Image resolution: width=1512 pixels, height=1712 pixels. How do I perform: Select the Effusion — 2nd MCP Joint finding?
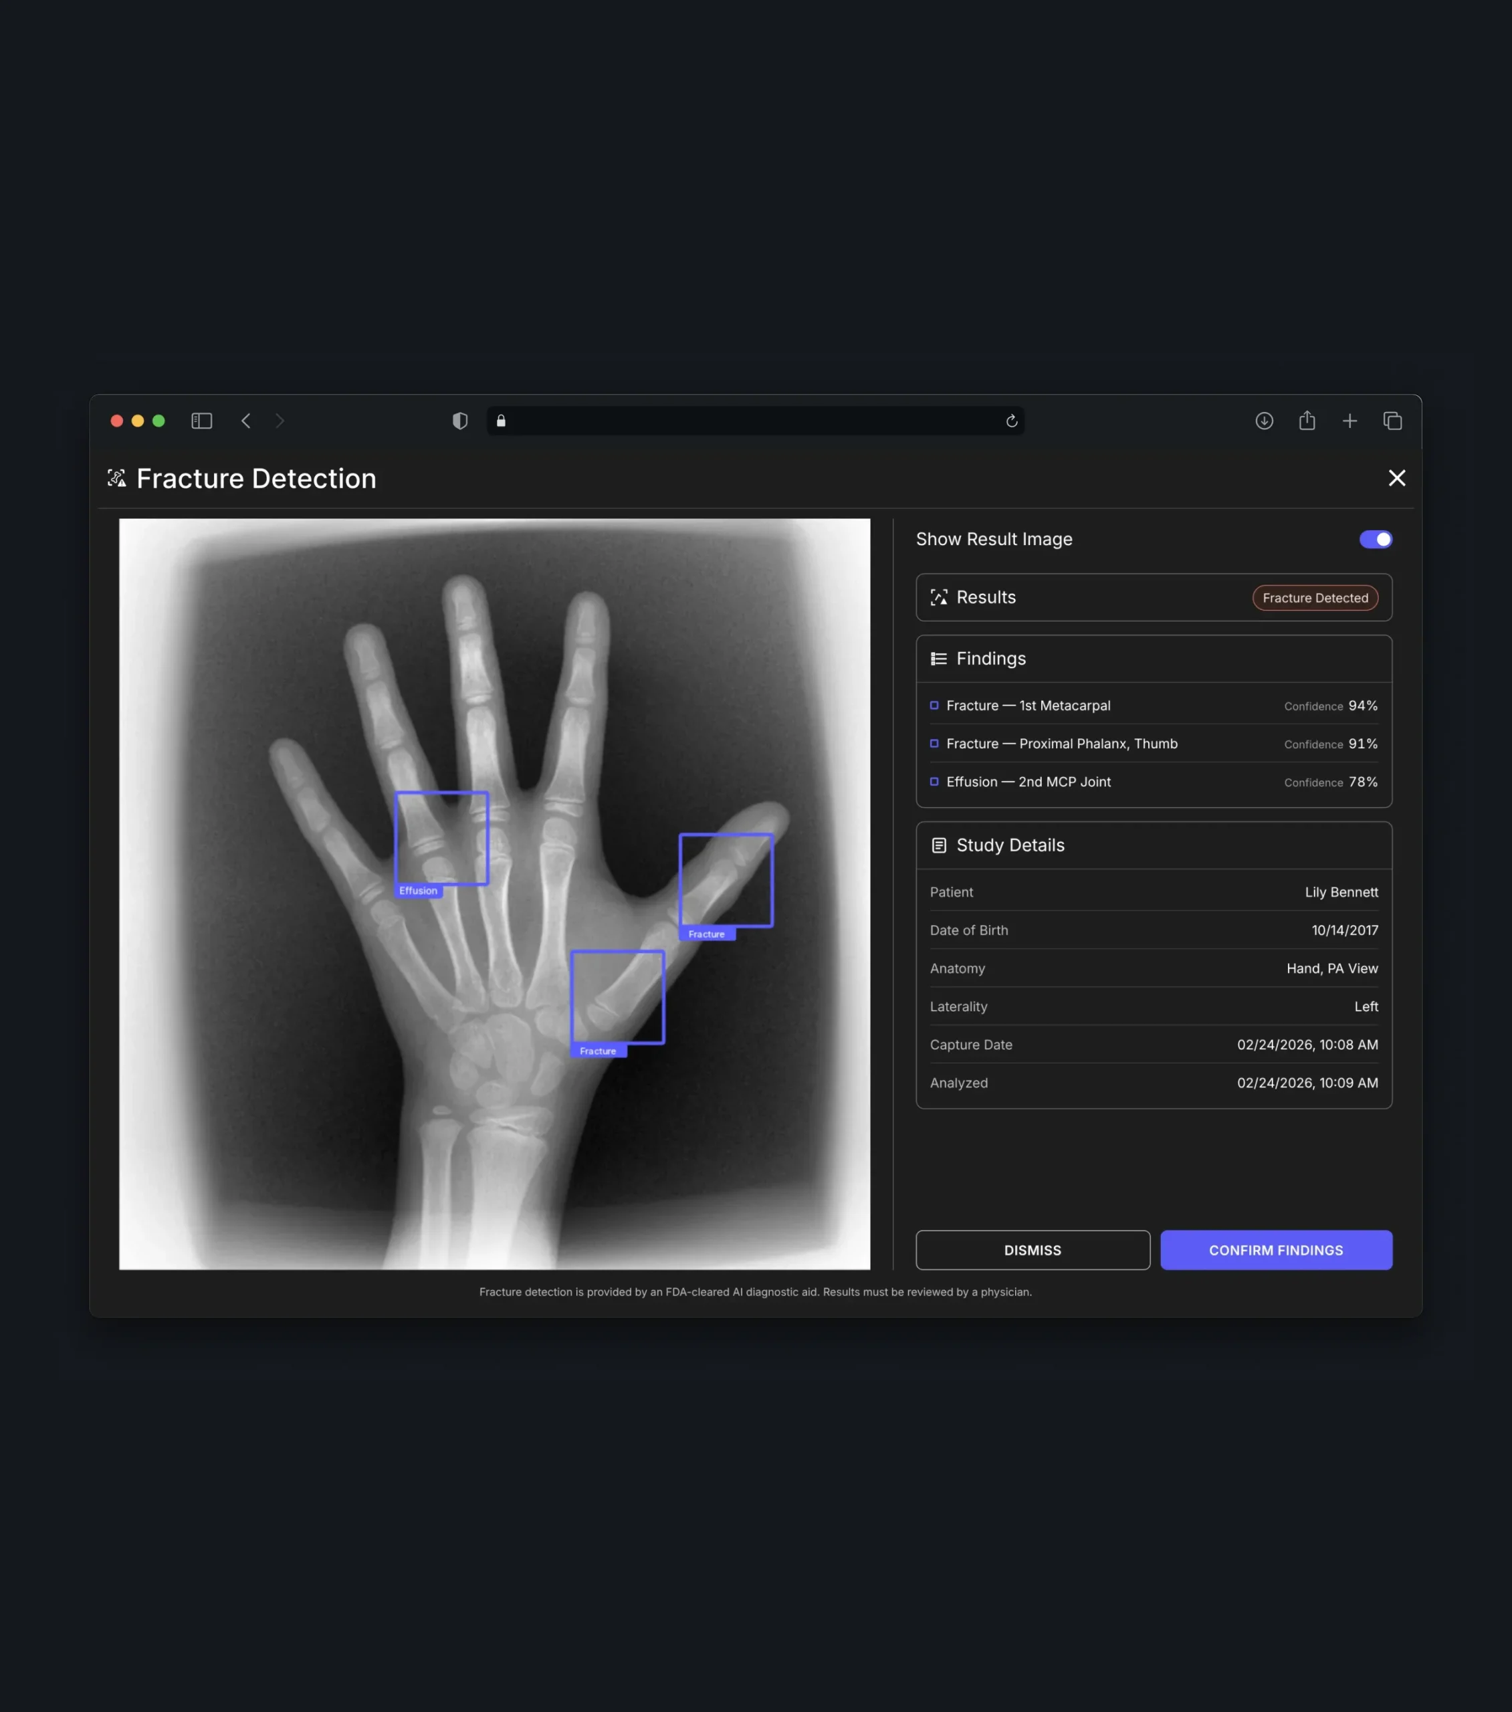[1154, 782]
